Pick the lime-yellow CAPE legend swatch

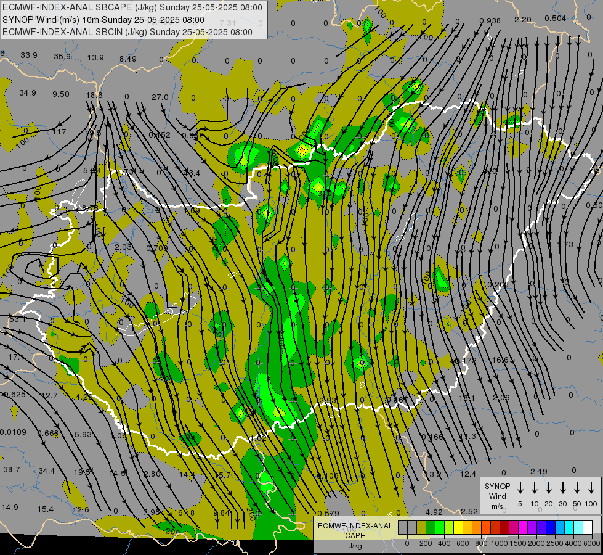(449, 528)
